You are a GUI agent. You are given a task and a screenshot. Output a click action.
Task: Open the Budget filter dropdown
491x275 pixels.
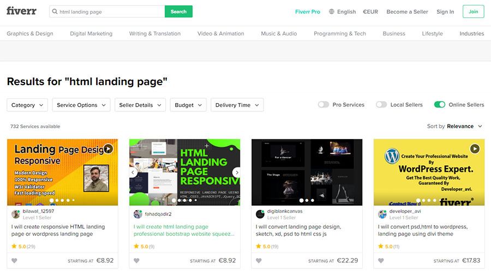click(x=188, y=105)
